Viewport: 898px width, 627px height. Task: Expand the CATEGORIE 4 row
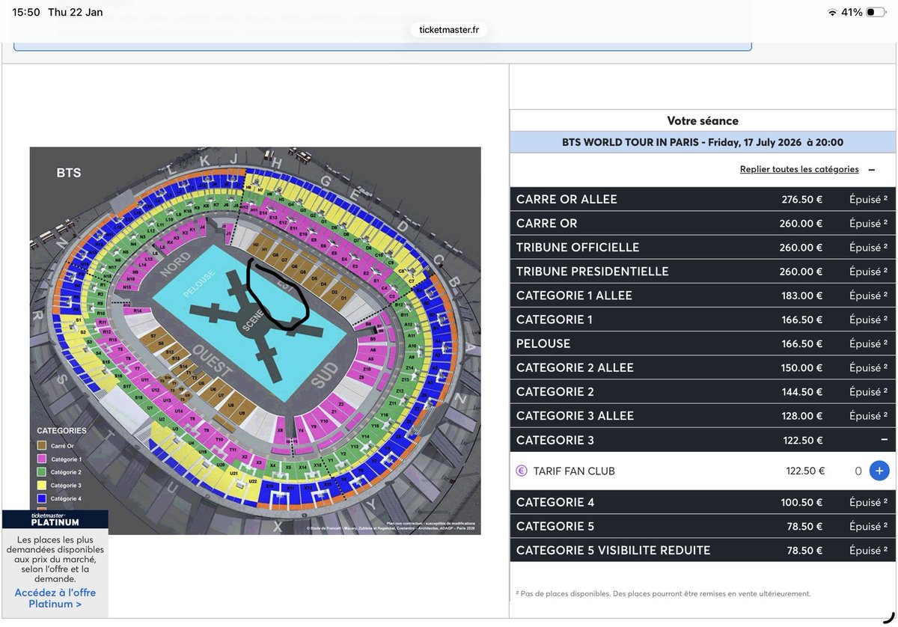click(x=703, y=502)
